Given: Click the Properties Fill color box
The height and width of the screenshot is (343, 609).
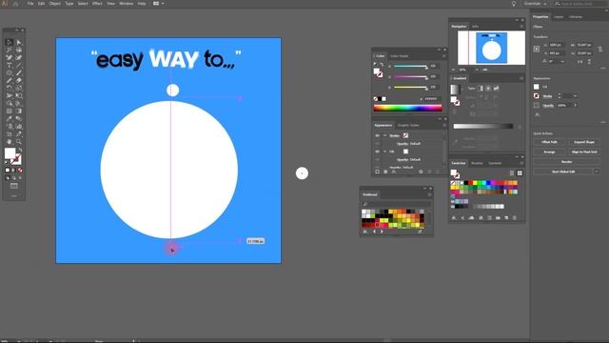Looking at the screenshot, I should tap(537, 87).
